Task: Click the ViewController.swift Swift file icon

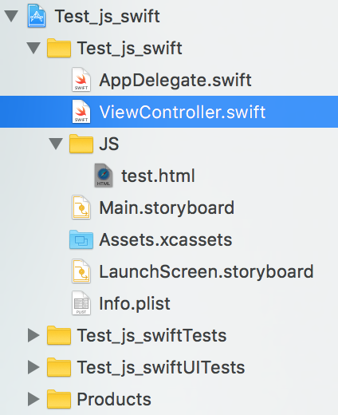Action: 81,112
